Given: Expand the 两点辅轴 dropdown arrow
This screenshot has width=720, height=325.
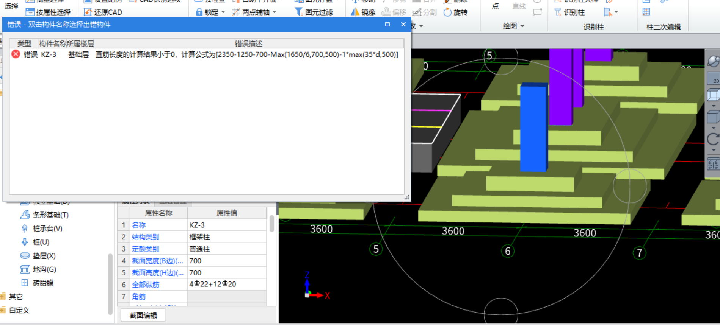Looking at the screenshot, I should click(275, 12).
